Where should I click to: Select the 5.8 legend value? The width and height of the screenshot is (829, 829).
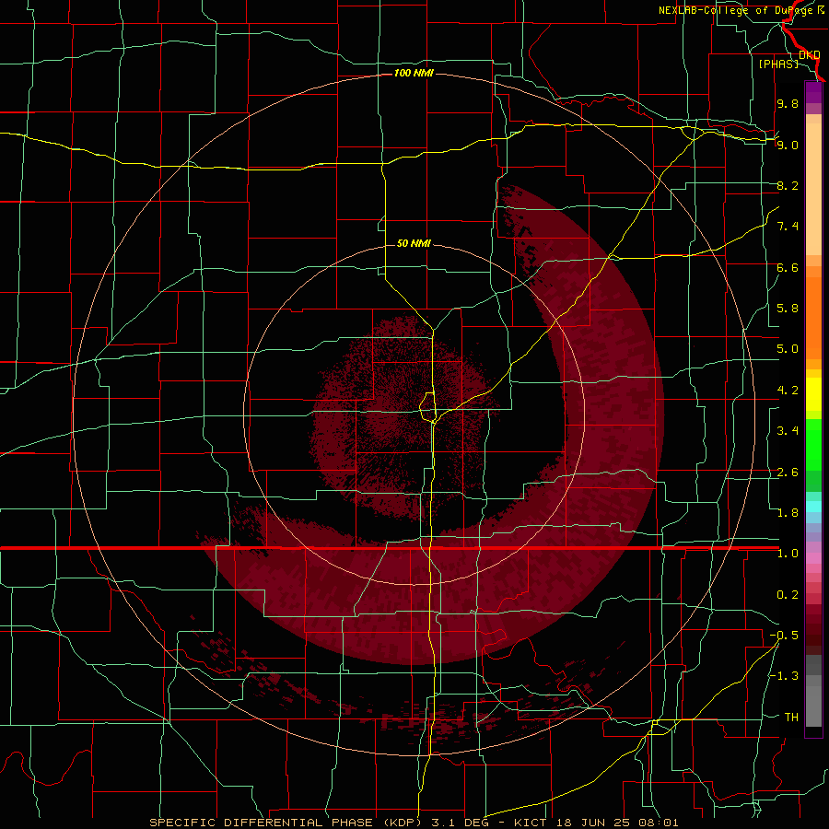(x=788, y=309)
